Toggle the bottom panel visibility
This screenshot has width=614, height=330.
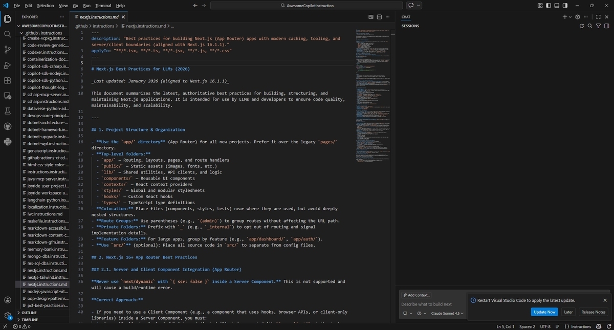tap(557, 6)
